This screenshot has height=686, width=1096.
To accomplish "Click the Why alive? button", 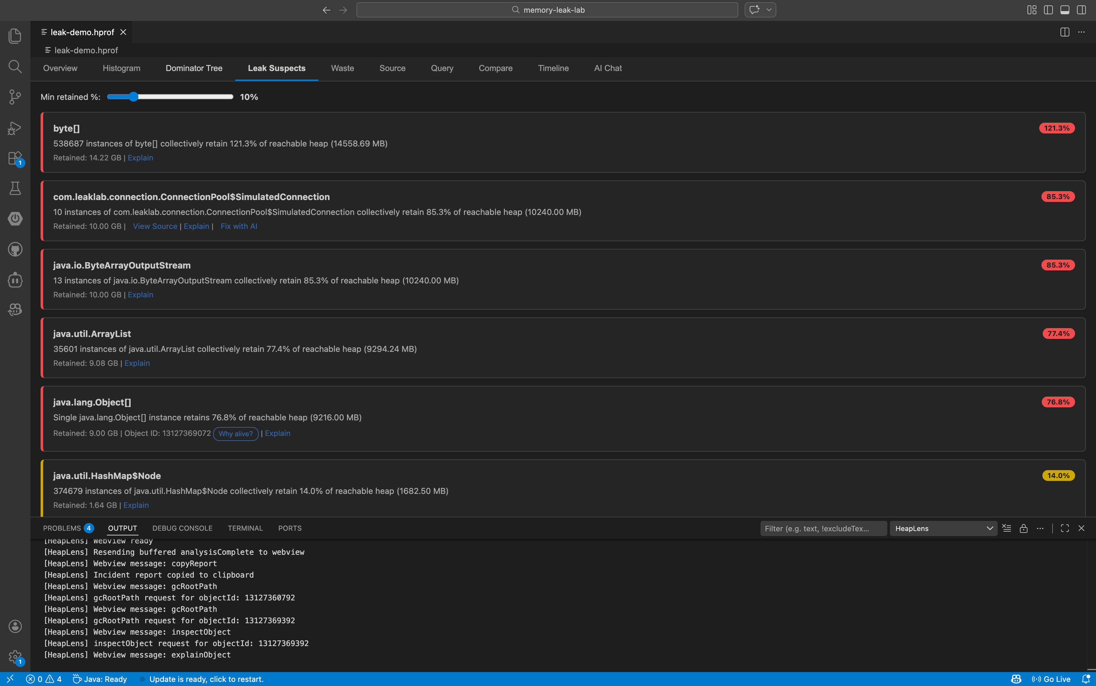I will coord(236,434).
